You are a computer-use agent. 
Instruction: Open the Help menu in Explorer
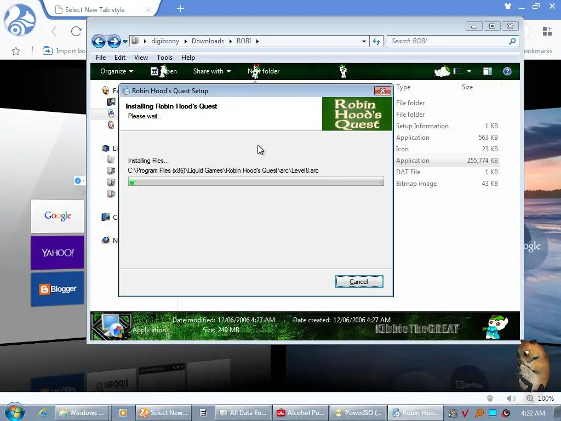[188, 57]
